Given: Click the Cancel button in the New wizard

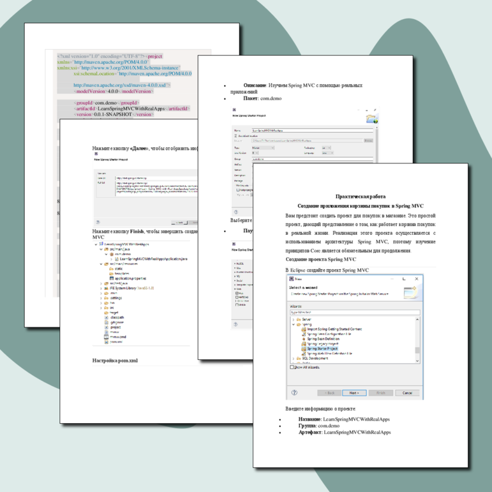Looking at the screenshot, I should coord(407,393).
